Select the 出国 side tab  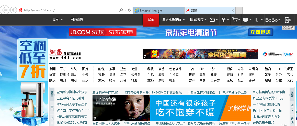(52, 107)
